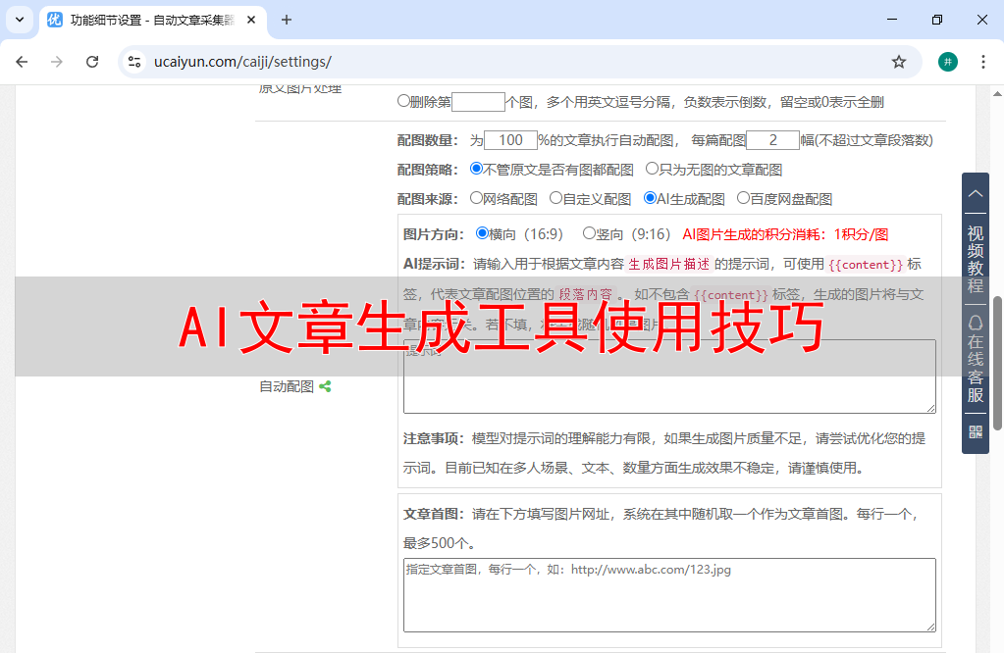Show the QR code icon in the side panel
Image resolution: width=1004 pixels, height=653 pixels.
click(x=976, y=432)
